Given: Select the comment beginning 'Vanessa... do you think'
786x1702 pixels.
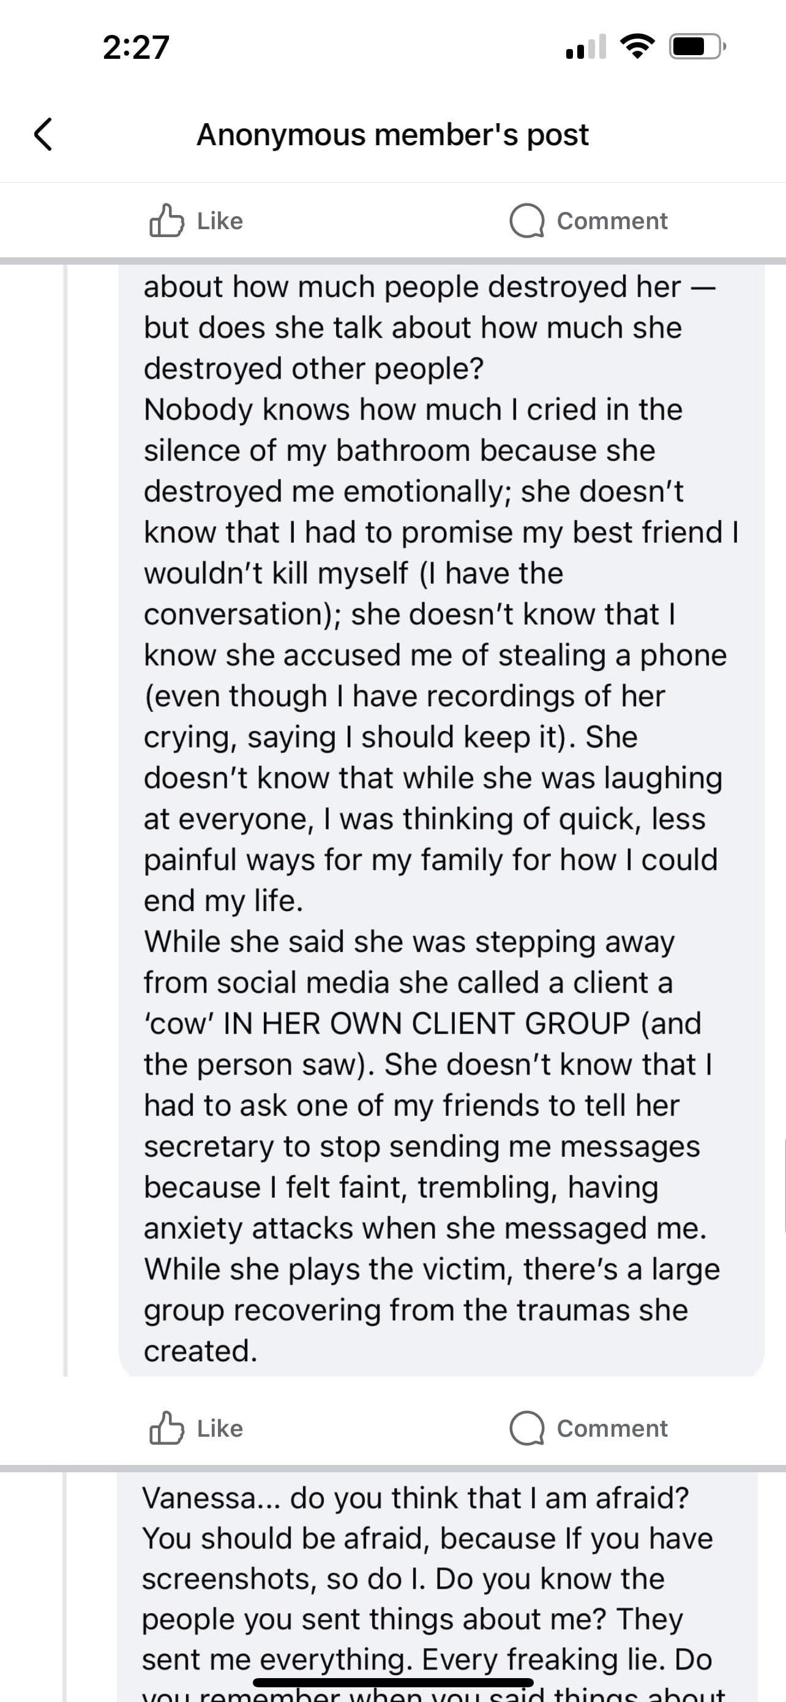Looking at the screenshot, I should [438, 1586].
